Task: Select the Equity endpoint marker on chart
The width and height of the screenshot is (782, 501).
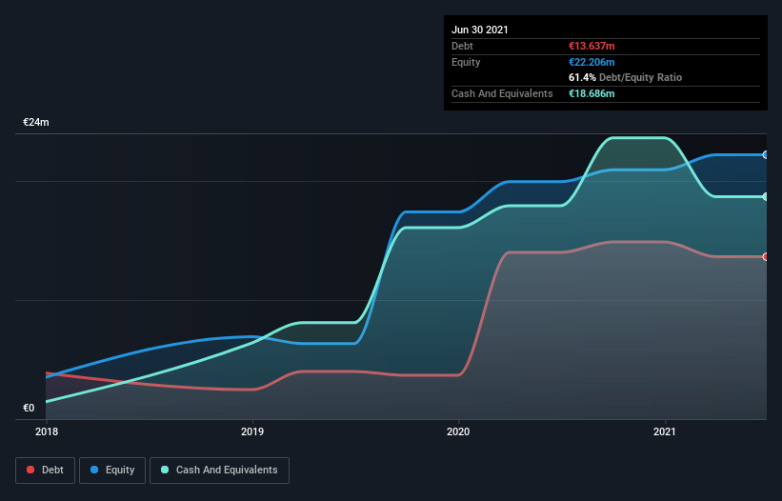Action: [x=766, y=155]
